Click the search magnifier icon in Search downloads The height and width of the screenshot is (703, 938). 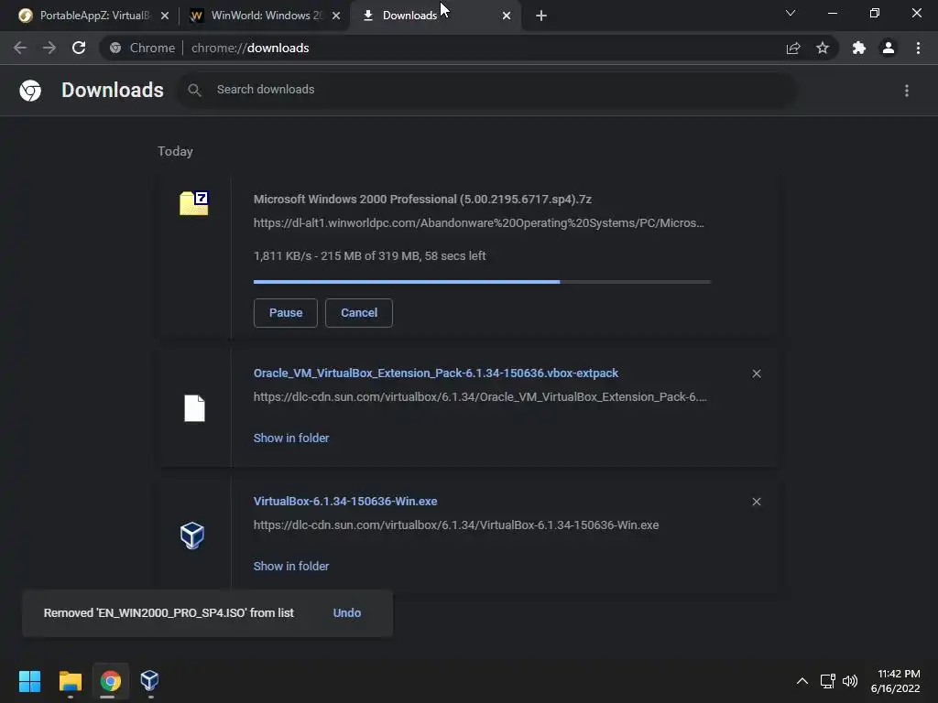(194, 90)
